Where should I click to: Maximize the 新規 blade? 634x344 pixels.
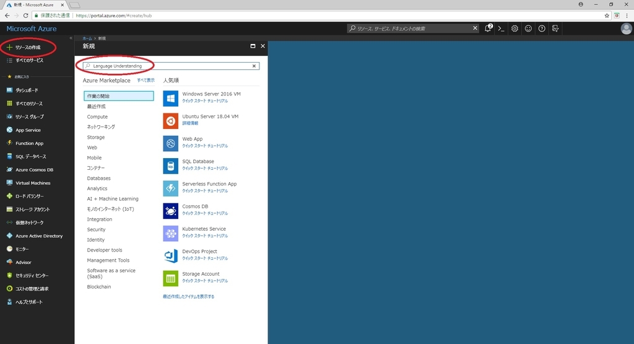[253, 46]
